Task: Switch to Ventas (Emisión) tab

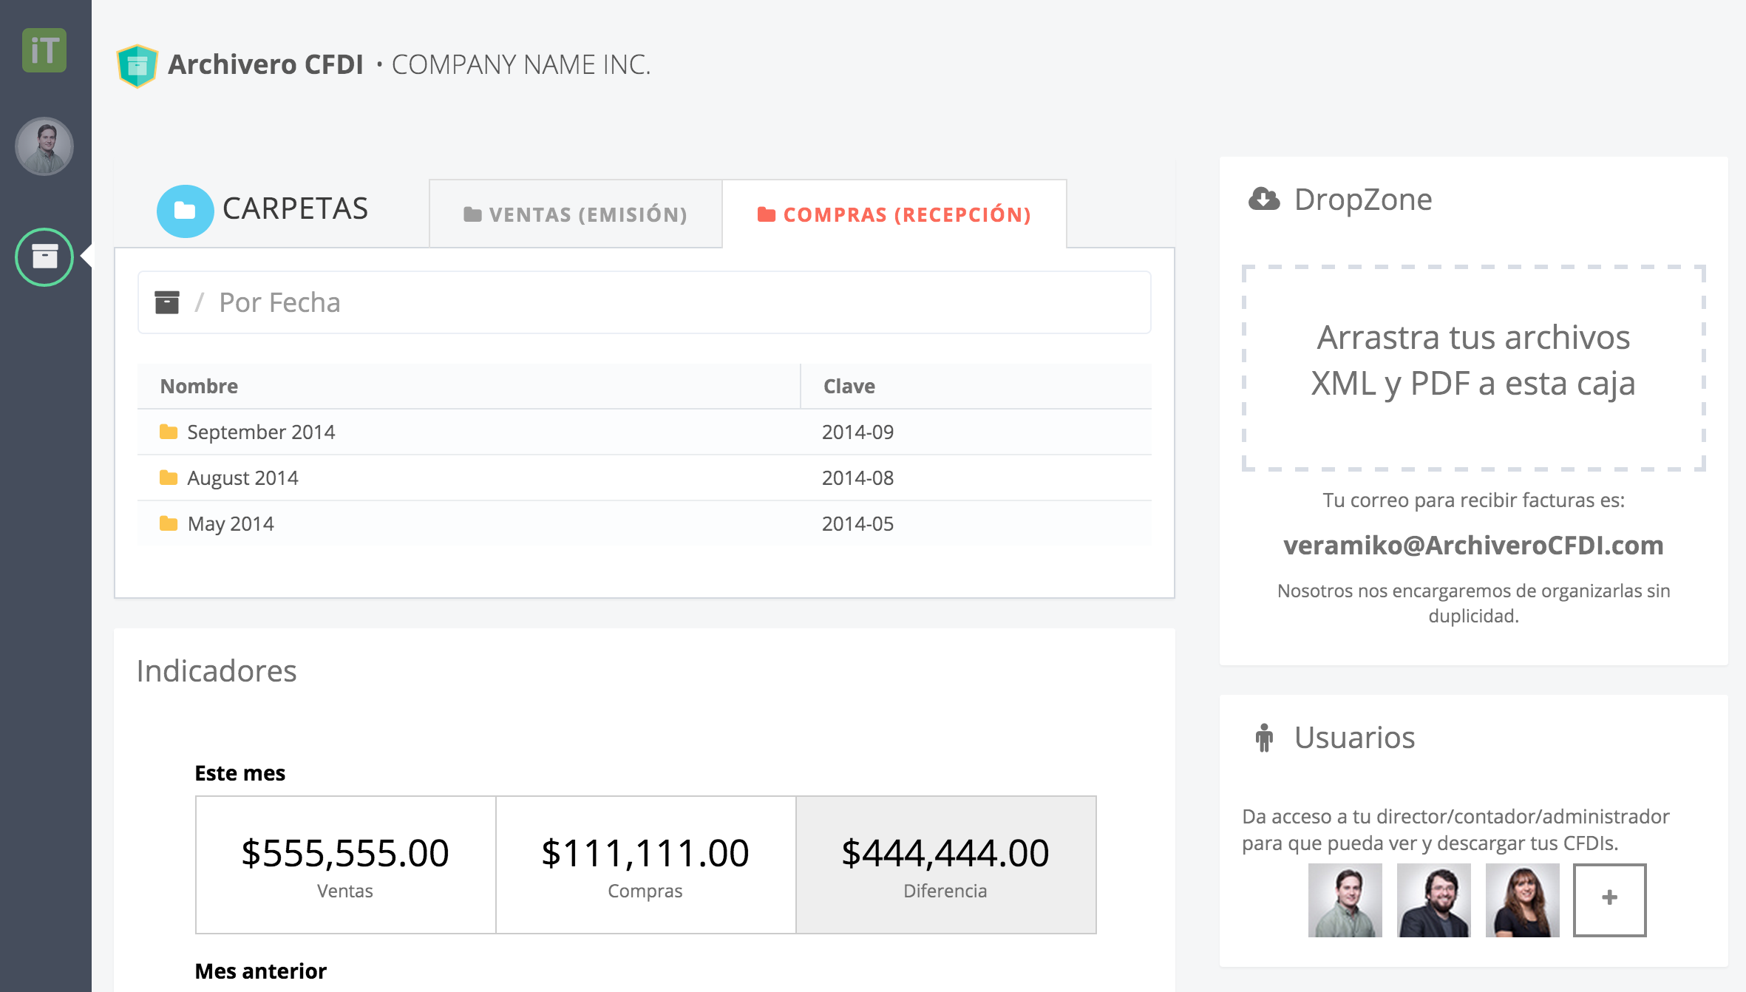Action: [x=575, y=214]
